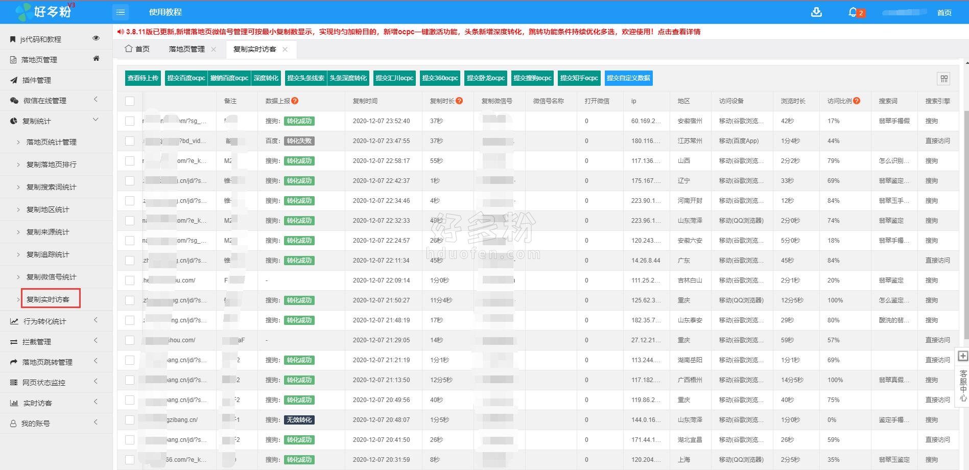969x470 pixels.
Task: Close the 复制实时访客 tab
Action: click(285, 50)
